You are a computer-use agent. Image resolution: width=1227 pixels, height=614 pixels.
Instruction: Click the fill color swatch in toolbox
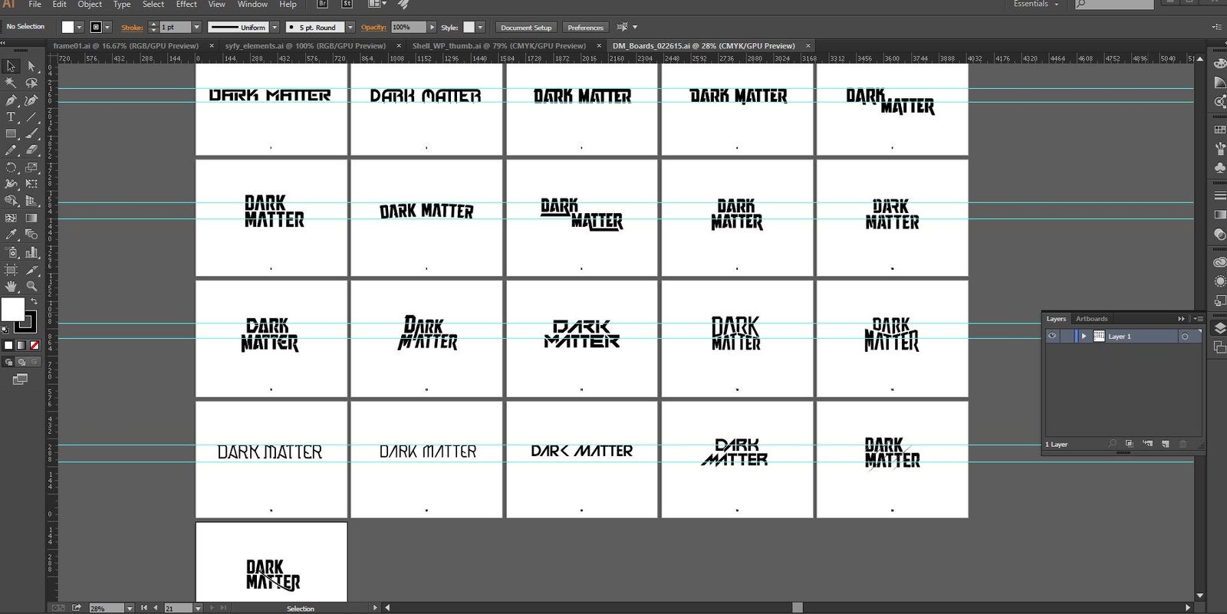point(12,309)
